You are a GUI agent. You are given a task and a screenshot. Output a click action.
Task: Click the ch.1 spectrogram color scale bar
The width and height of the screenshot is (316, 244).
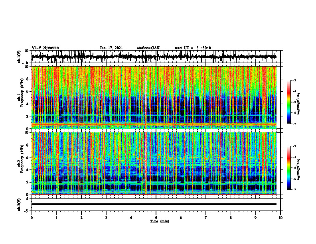[288, 102]
